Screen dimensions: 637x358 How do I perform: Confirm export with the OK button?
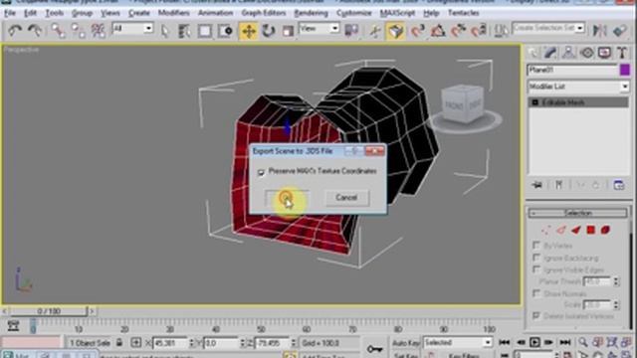click(287, 198)
